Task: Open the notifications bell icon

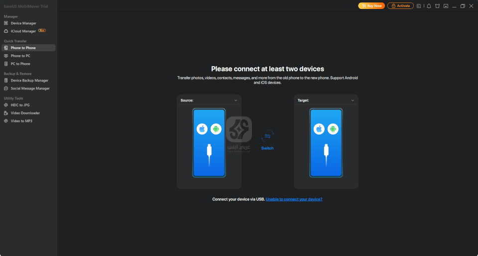Action: (x=429, y=6)
